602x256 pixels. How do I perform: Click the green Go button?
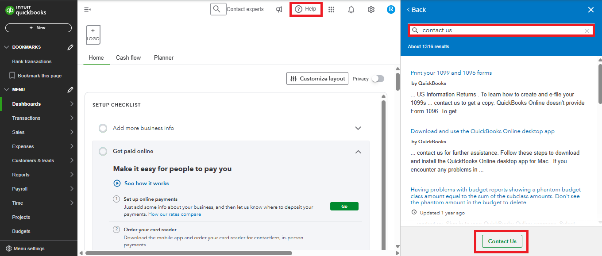click(344, 206)
